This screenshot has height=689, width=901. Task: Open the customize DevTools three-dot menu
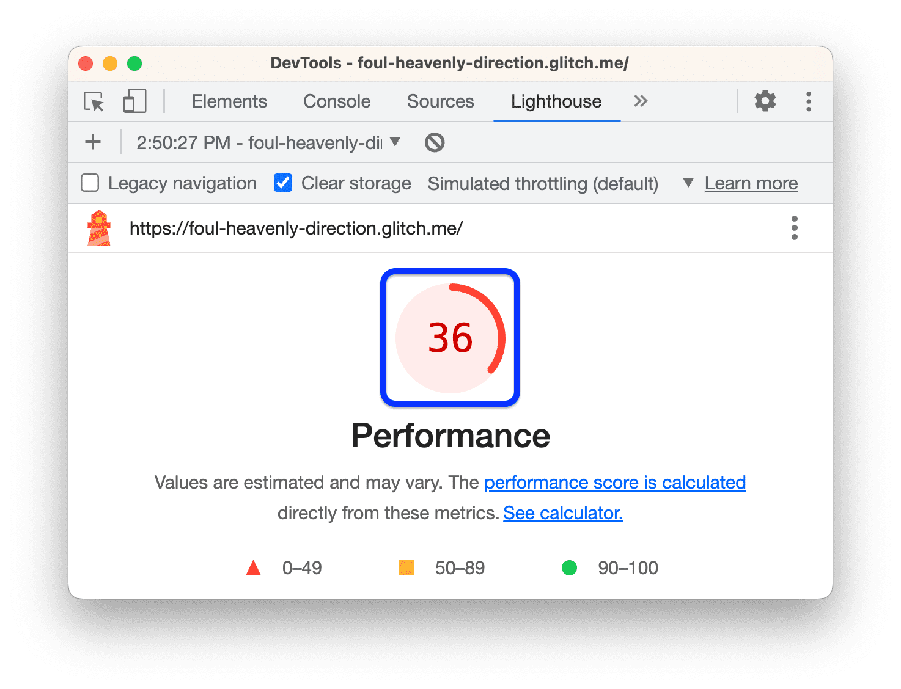(808, 101)
